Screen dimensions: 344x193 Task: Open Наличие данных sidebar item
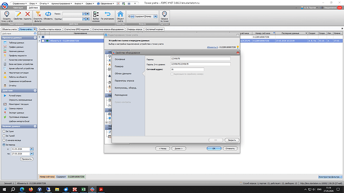pyautogui.click(x=16, y=51)
